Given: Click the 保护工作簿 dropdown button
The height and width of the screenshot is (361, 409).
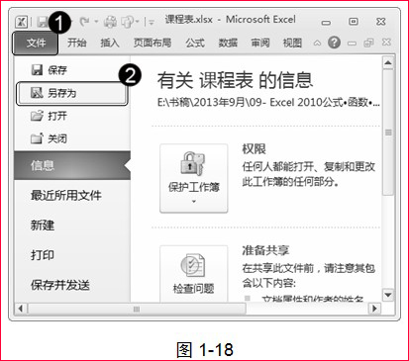Looking at the screenshot, I should coord(194,178).
